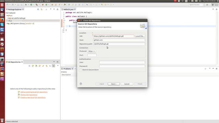
Task: Click the Debug toolbar icon
Action: click(x=26, y=4)
